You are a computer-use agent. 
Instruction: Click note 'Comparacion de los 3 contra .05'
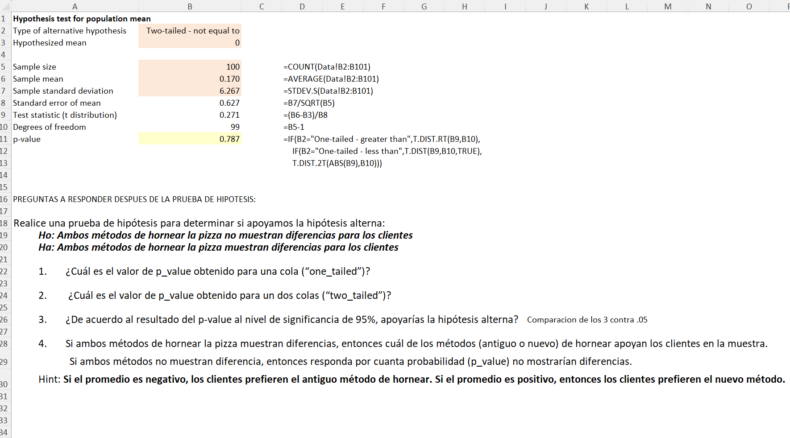(587, 320)
